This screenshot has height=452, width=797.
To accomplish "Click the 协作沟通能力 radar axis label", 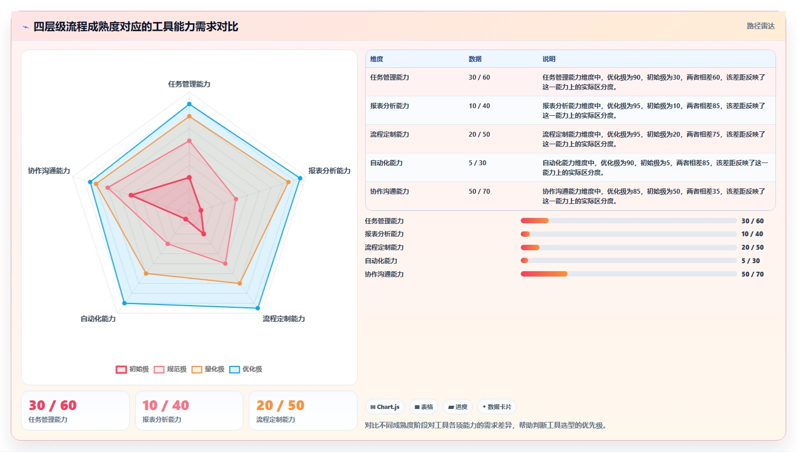I will pyautogui.click(x=49, y=171).
